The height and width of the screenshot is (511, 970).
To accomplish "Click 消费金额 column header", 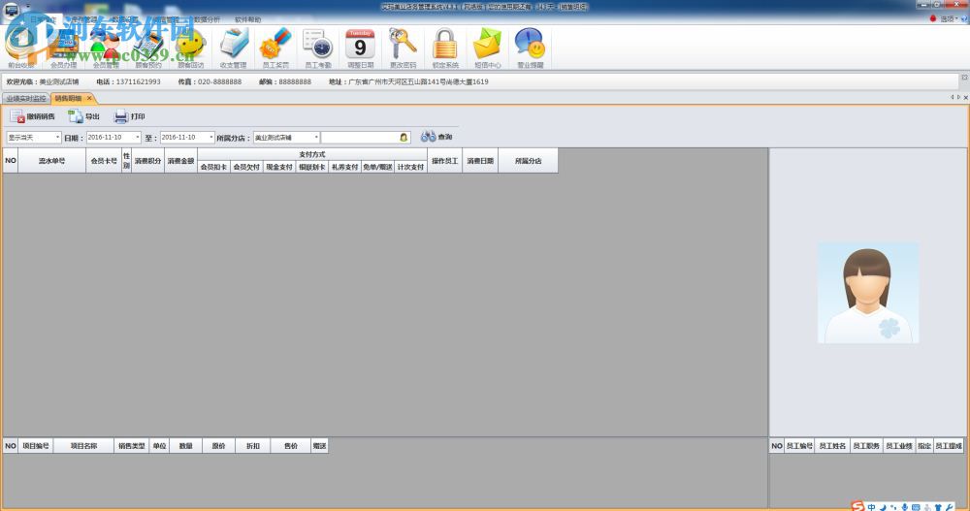I will pyautogui.click(x=180, y=161).
